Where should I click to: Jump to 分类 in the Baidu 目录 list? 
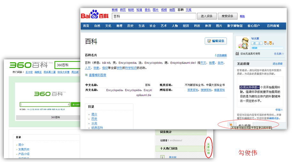(x=94, y=123)
